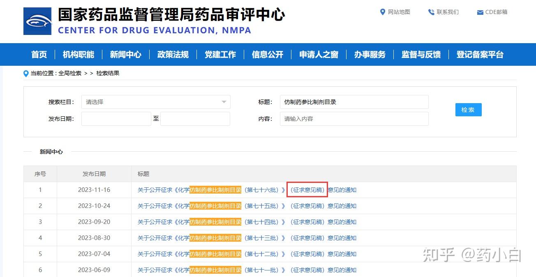Open CDE邮箱 via the envelope icon
The height and width of the screenshot is (277, 536).
click(479, 12)
